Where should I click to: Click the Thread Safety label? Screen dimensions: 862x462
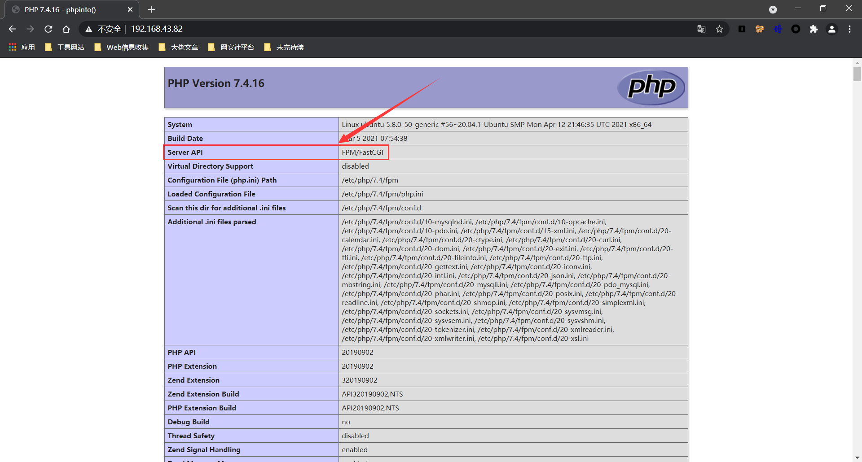(191, 436)
